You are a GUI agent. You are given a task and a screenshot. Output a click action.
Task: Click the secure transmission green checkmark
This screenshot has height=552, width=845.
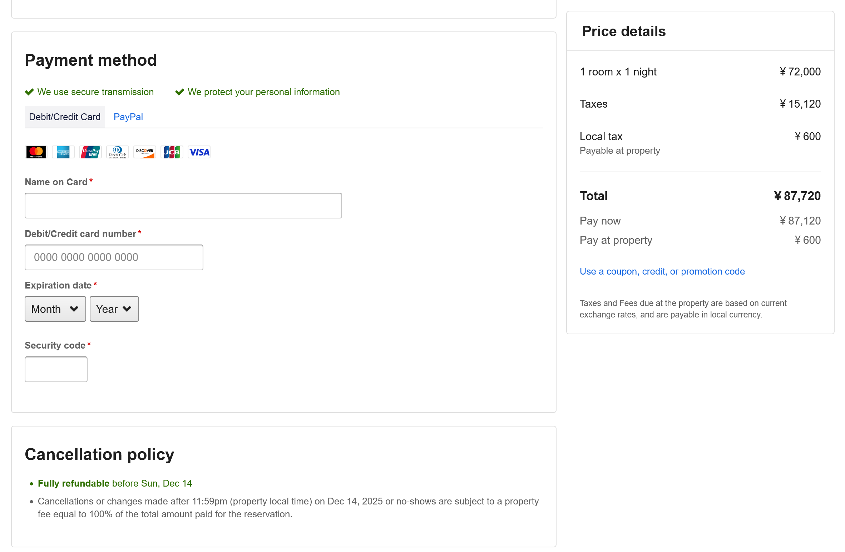point(29,92)
